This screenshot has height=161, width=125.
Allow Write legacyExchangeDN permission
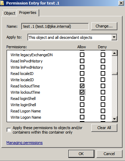(x=82, y=55)
